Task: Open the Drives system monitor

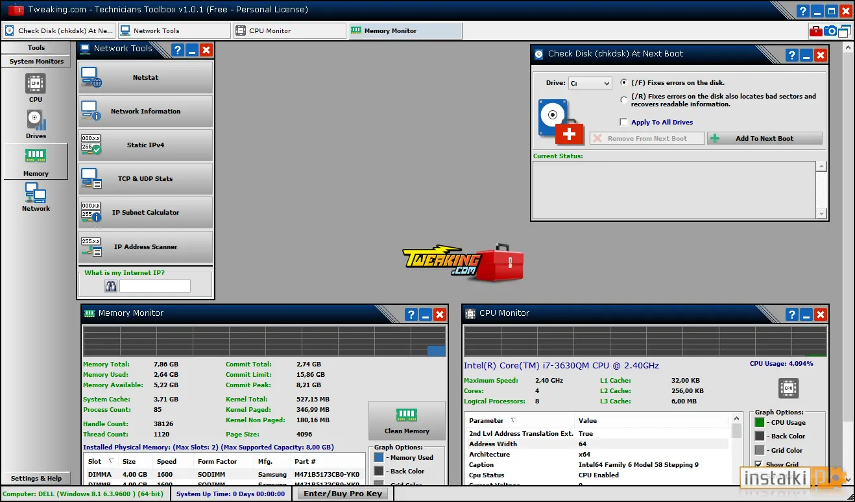Action: tap(36, 125)
